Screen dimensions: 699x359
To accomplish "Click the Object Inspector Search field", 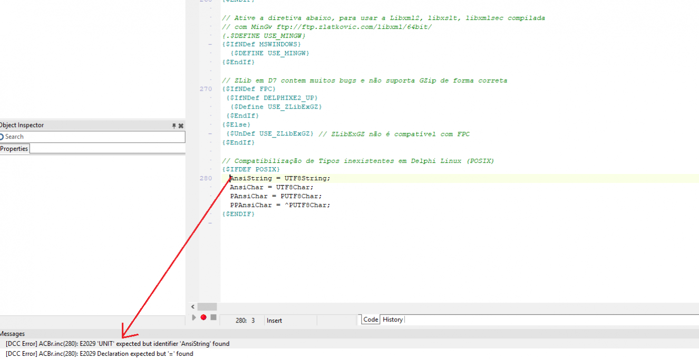I will tap(92, 137).
